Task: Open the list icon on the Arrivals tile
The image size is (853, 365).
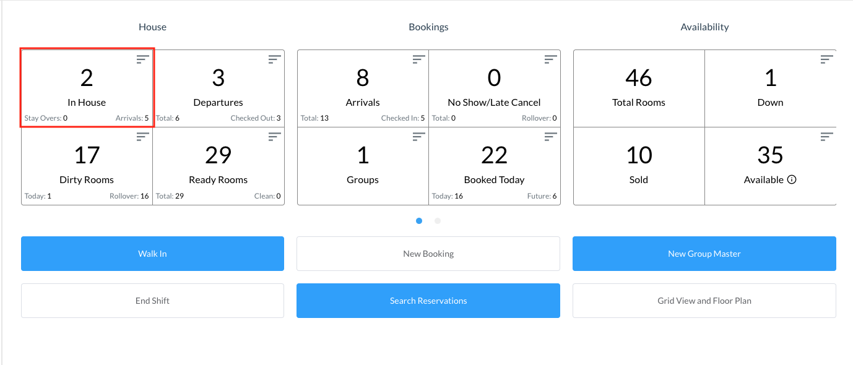Action: [418, 59]
